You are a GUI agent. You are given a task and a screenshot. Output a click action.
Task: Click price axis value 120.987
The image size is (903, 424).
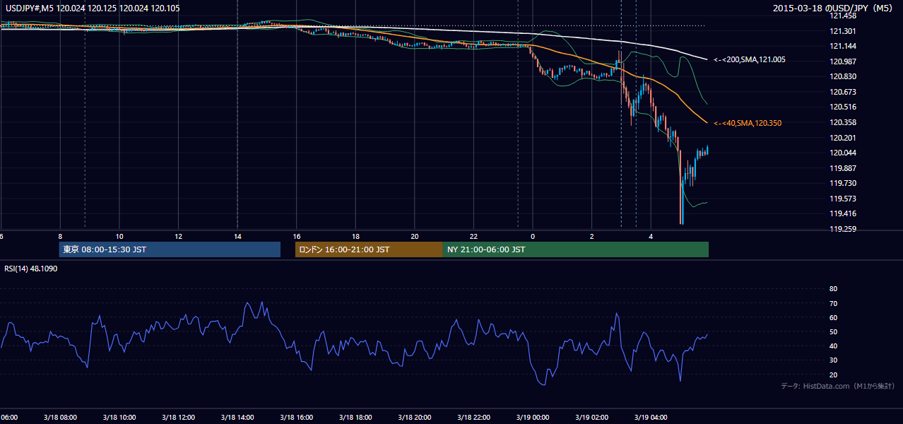point(842,61)
